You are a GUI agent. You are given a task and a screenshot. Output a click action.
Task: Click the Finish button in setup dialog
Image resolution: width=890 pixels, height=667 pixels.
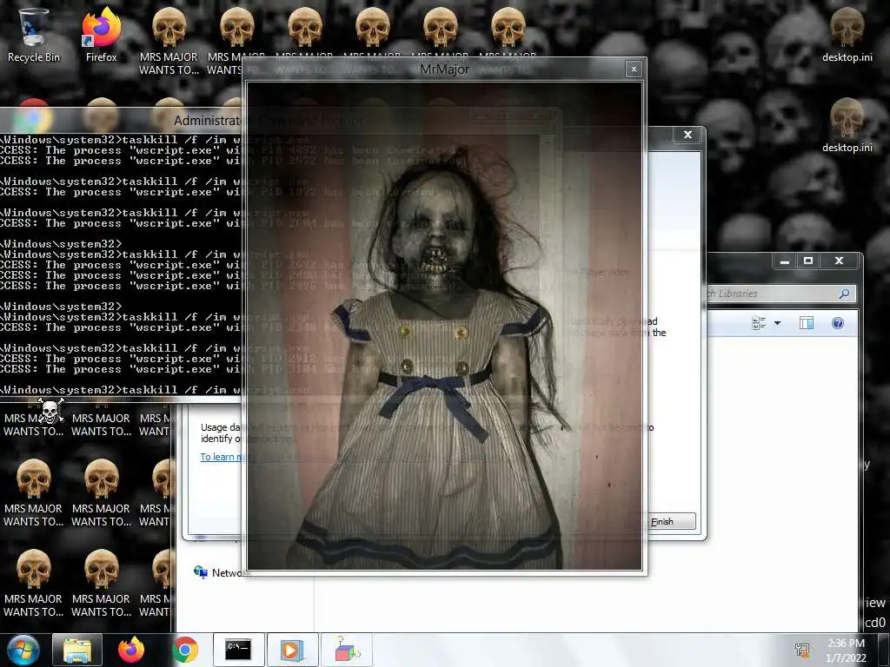[663, 521]
